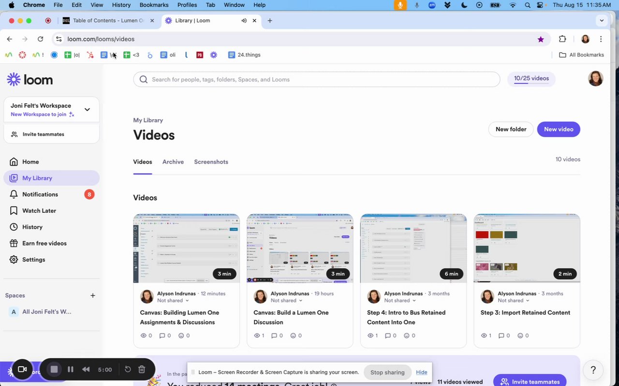Select the Videos tab
The image size is (619, 386).
pyautogui.click(x=143, y=162)
